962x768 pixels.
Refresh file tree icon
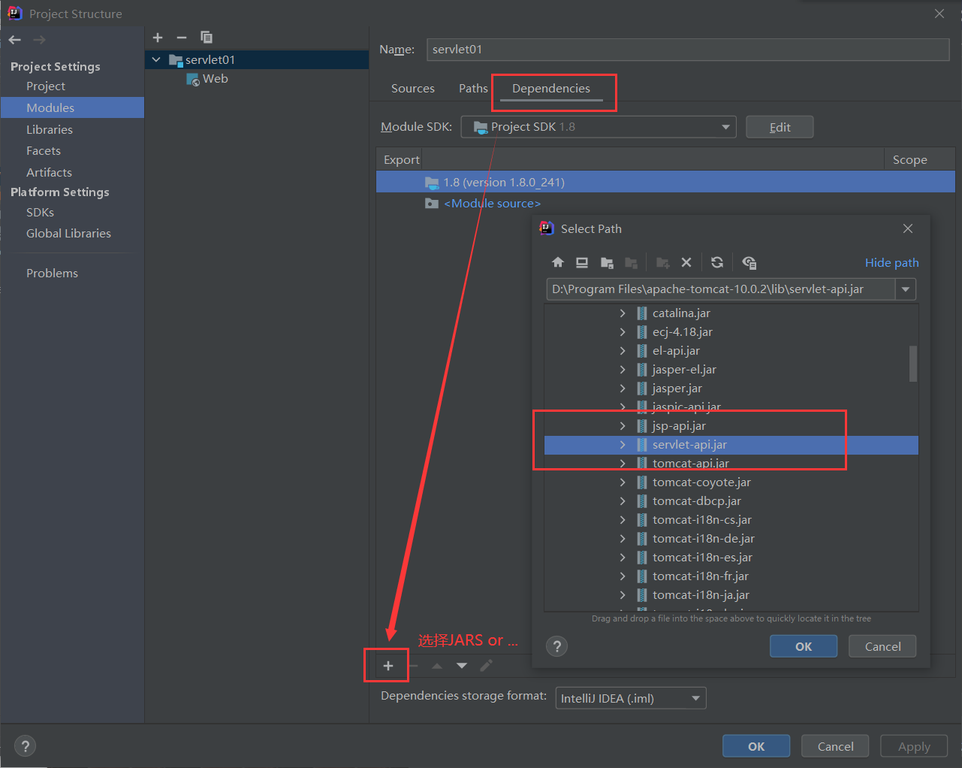click(717, 262)
